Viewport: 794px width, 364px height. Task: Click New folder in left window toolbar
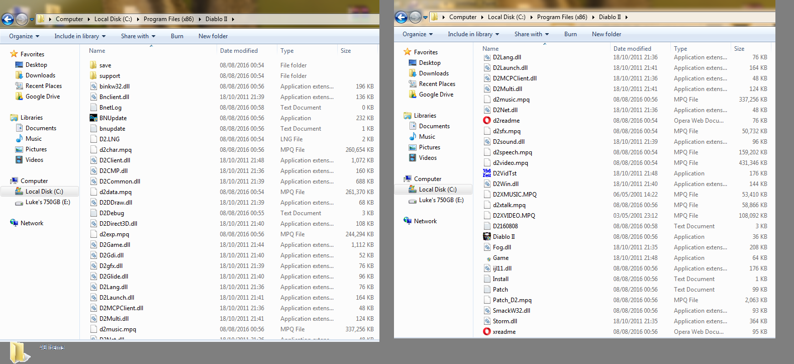tap(213, 36)
